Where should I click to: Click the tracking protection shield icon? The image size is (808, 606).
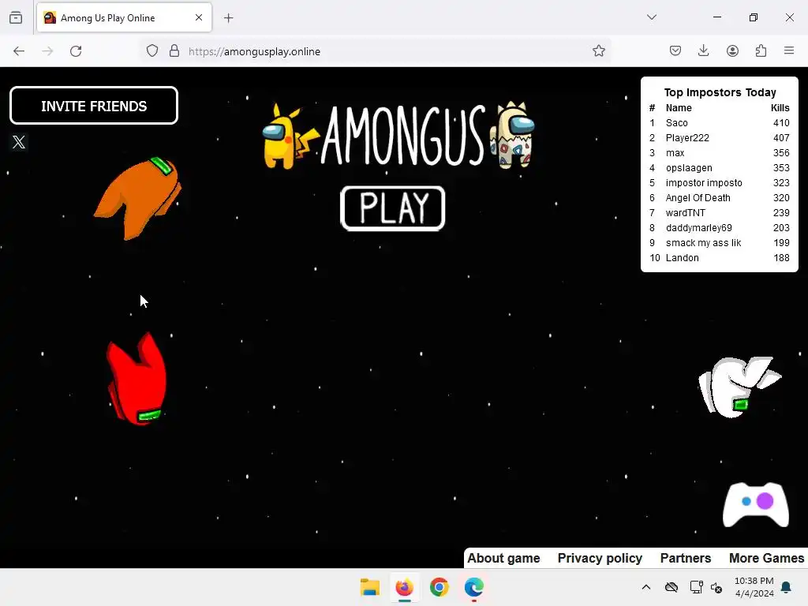[152, 51]
